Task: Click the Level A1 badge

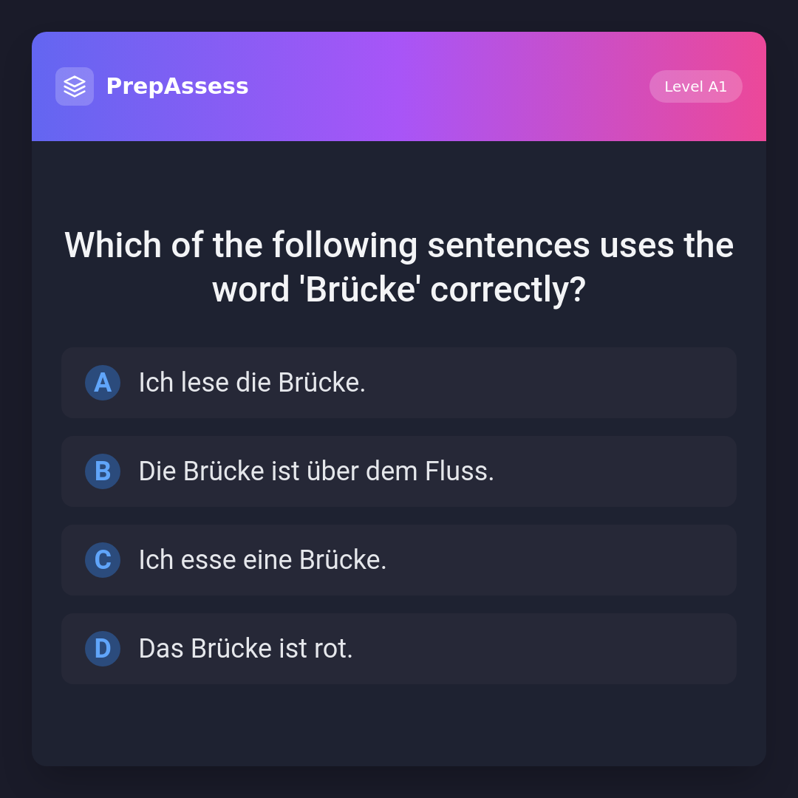Action: [695, 86]
